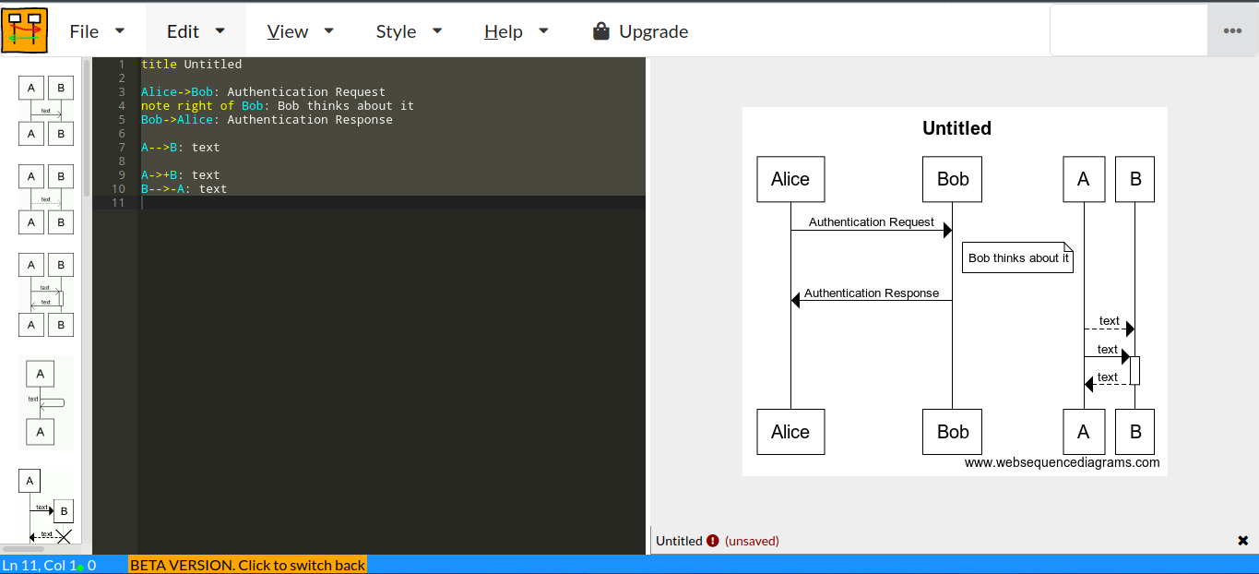Open the three-dots more options menu
This screenshot has height=574, width=1259.
(x=1232, y=30)
